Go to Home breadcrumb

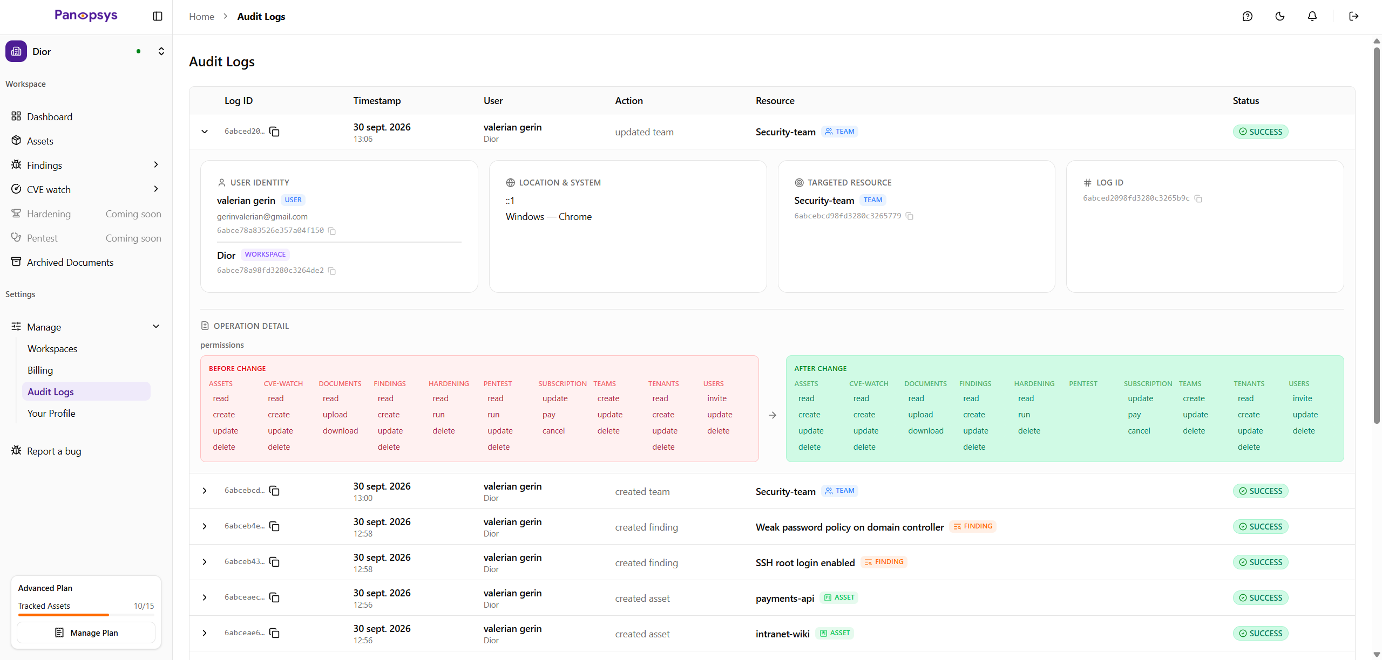201,16
